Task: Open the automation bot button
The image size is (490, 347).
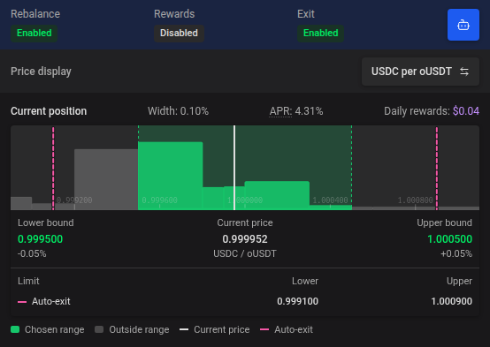Action: point(463,25)
